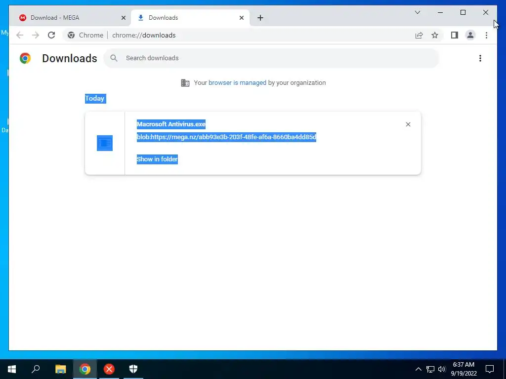The width and height of the screenshot is (506, 379).
Task: Open the profile avatar menu
Action: point(470,35)
